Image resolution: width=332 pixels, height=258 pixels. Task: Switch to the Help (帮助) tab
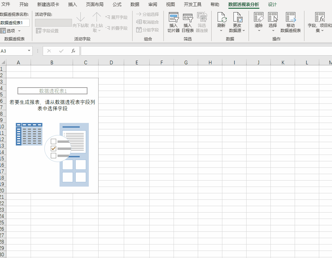[215, 4]
